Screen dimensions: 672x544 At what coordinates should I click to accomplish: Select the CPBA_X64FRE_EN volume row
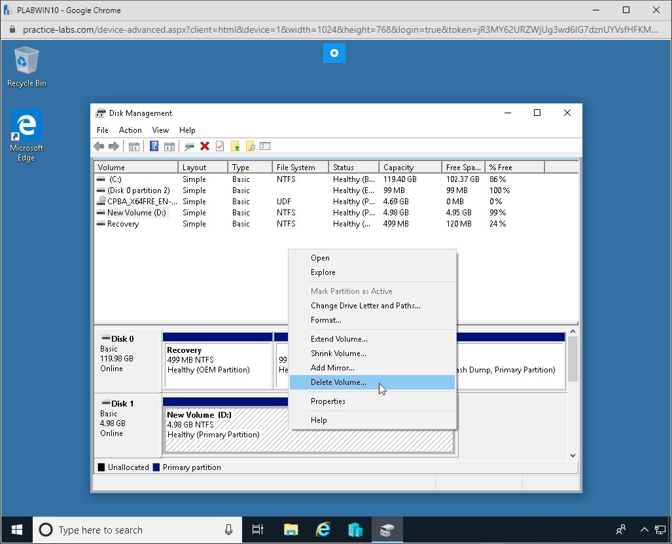point(336,202)
